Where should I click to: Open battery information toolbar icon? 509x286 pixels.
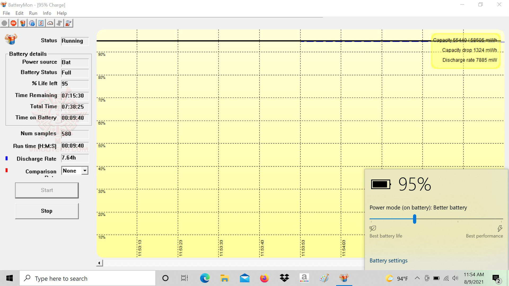23,23
